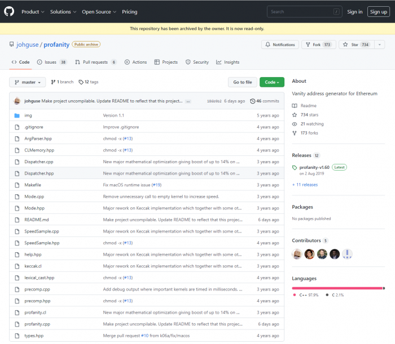395x344 pixels.
Task: Expand the Open Source menu
Action: (x=99, y=12)
